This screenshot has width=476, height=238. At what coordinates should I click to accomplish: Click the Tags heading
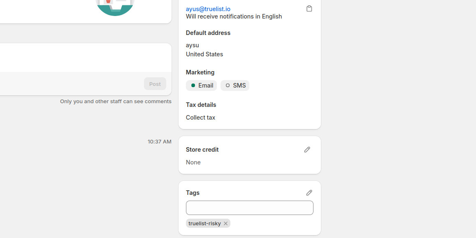[x=193, y=193]
